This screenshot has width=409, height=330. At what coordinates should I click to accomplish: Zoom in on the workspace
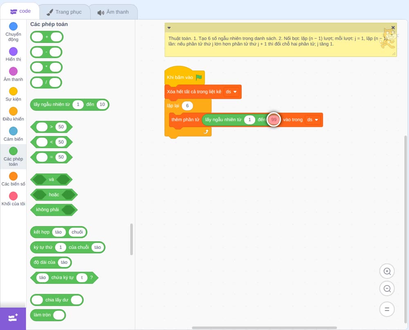(x=387, y=271)
